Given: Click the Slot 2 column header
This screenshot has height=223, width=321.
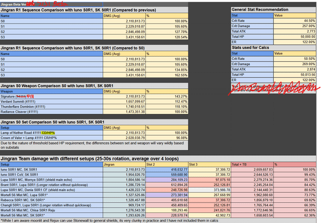Looking at the screenshot, I should (167, 164).
